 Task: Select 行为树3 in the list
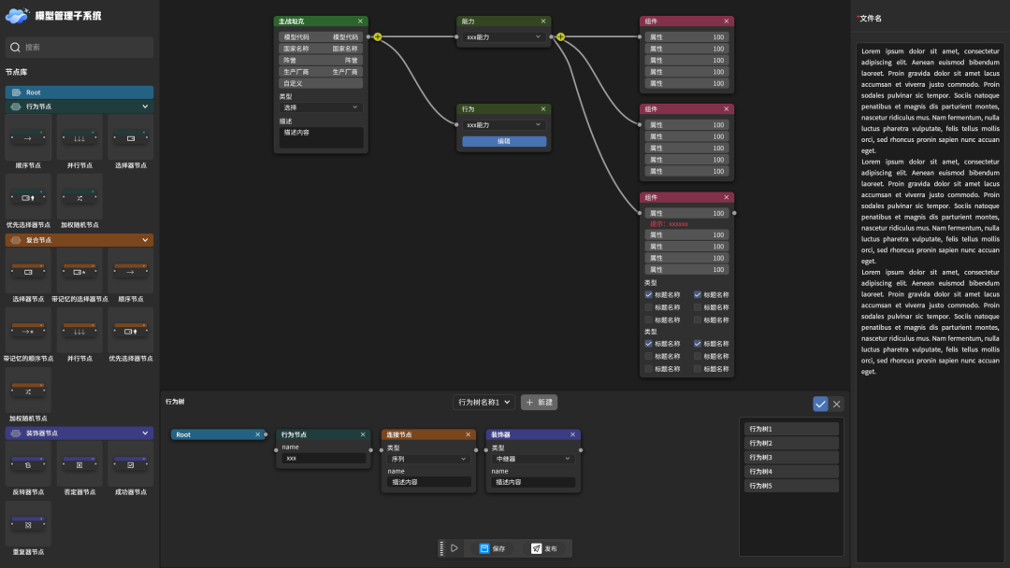792,457
